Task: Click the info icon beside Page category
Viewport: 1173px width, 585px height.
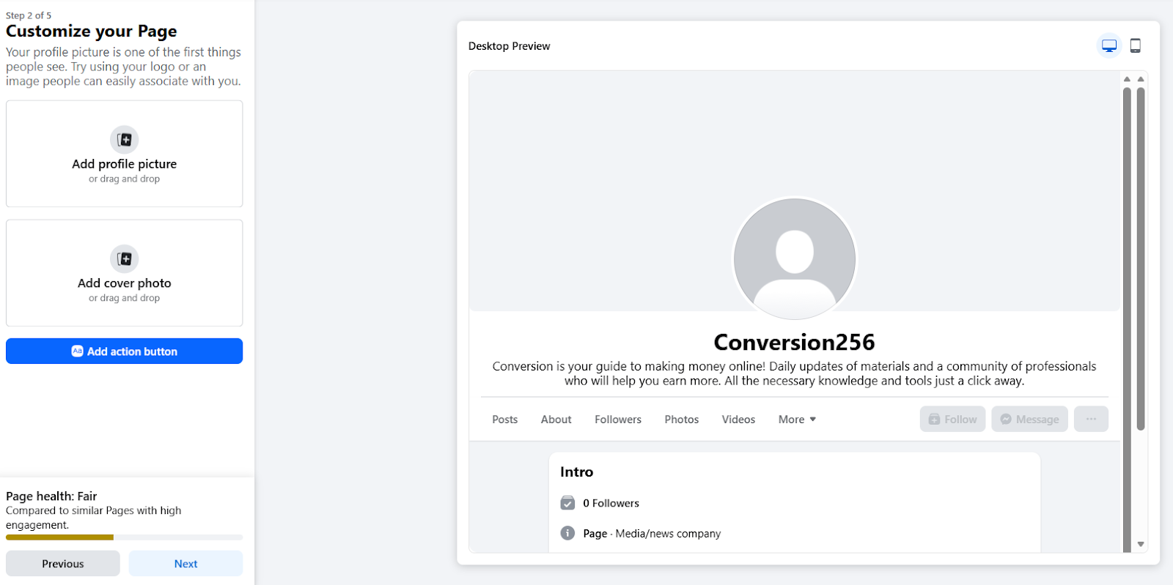Action: coord(567,533)
